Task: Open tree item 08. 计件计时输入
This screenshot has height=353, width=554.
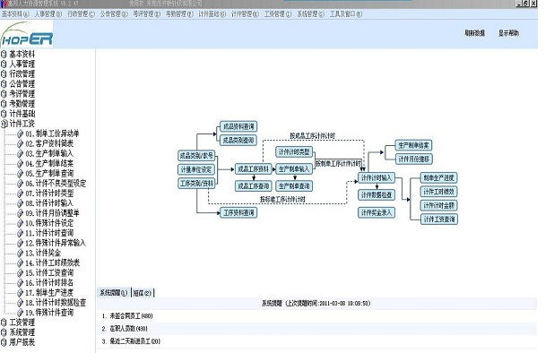Action: pyautogui.click(x=49, y=203)
